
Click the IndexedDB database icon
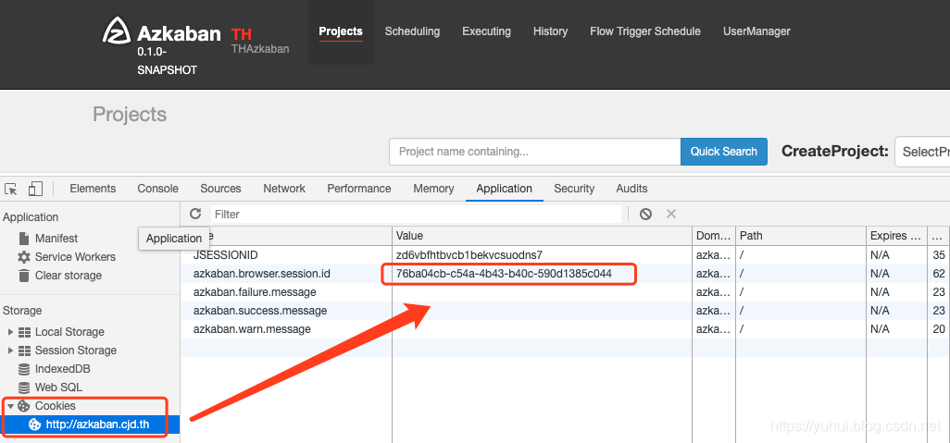point(24,369)
